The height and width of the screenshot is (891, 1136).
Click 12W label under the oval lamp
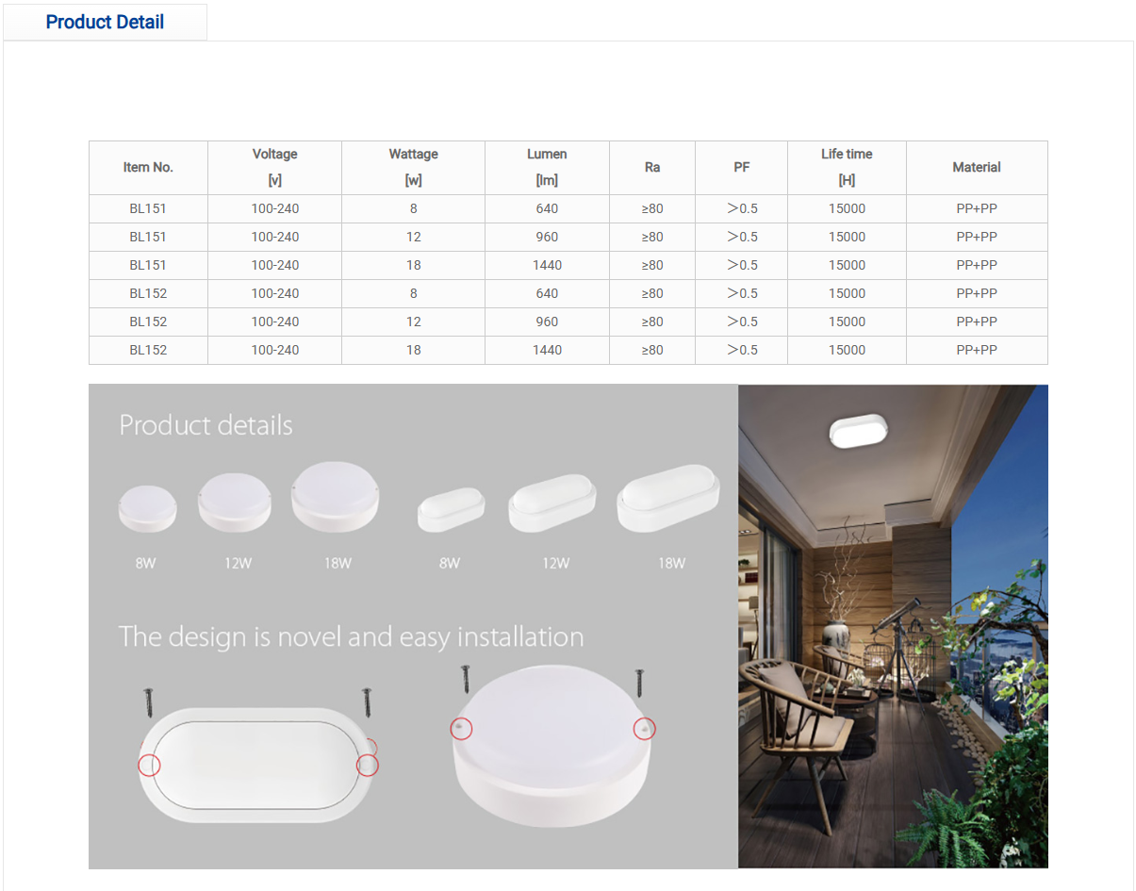tap(555, 564)
